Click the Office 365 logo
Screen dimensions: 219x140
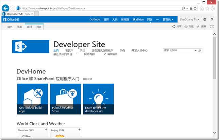coord(11,20)
